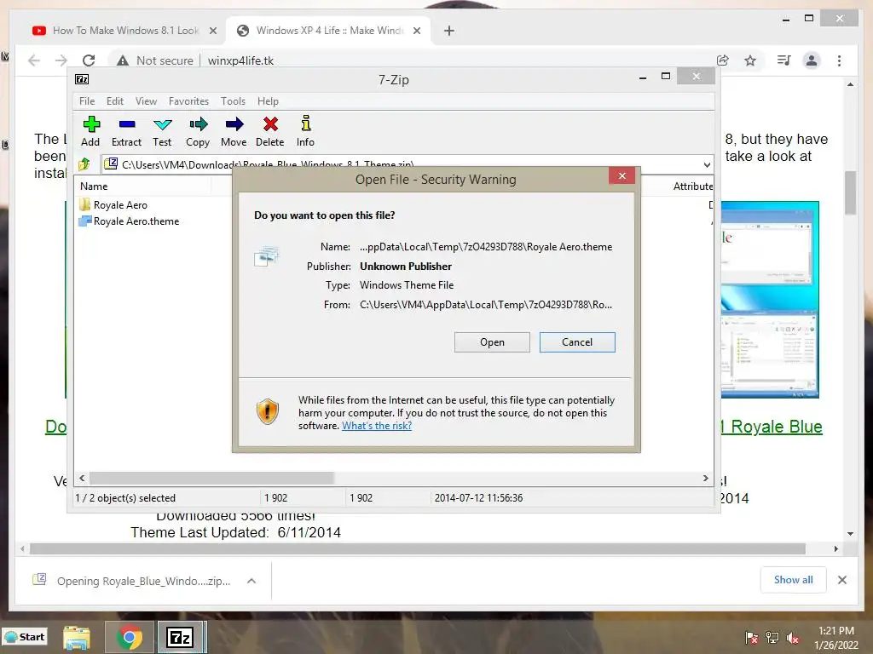Click the Chrome page horizontal scrollbar
Viewport: 873px width, 654px height.
point(418,549)
